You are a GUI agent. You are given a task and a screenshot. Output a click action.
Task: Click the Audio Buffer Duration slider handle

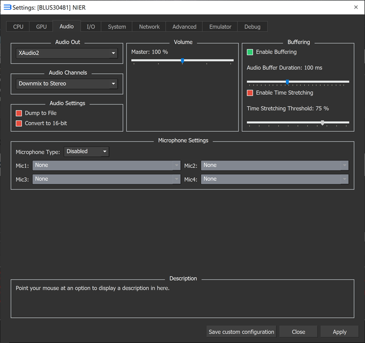287,82
